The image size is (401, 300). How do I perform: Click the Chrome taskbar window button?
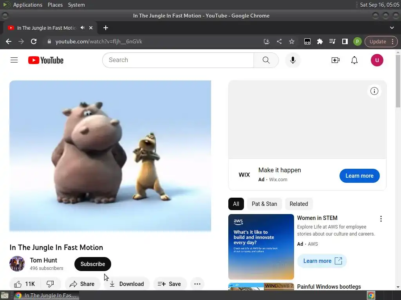coord(46,295)
